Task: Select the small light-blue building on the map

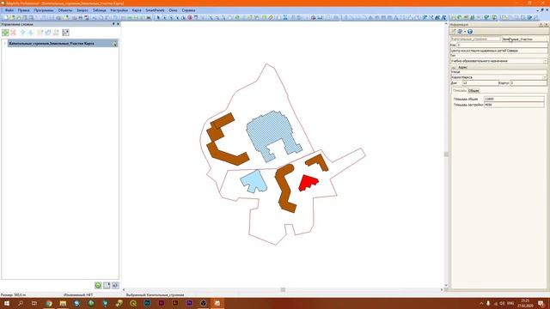Action: (255, 181)
